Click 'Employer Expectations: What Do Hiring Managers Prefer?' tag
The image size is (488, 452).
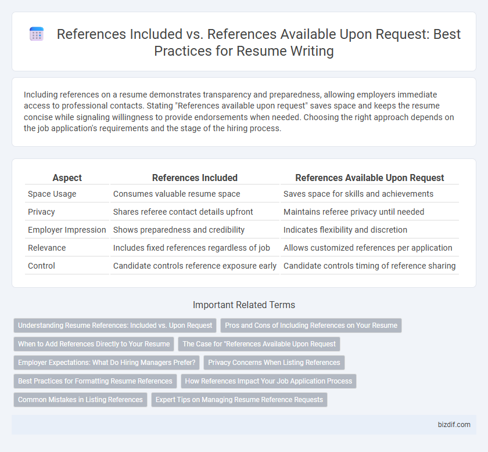(x=106, y=363)
